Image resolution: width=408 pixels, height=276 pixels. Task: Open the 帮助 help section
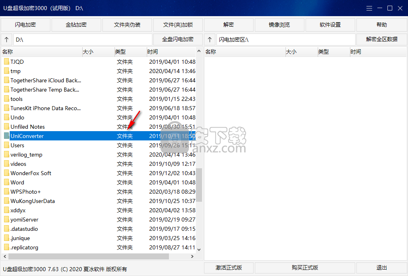click(x=381, y=25)
